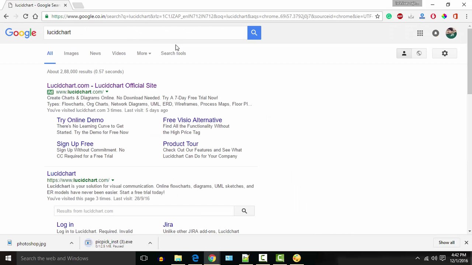Image resolution: width=472 pixels, height=265 pixels.
Task: Reload the current page
Action: coord(25,16)
